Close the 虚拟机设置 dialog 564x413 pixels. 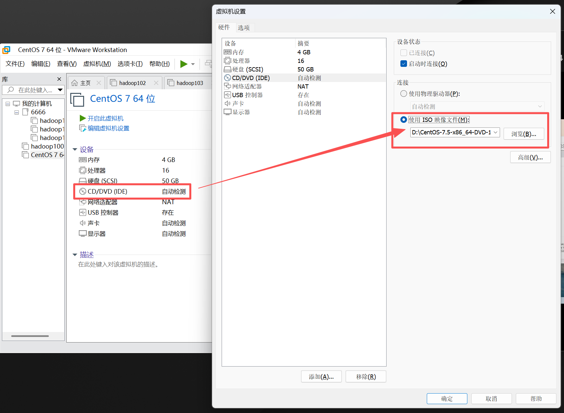(553, 12)
